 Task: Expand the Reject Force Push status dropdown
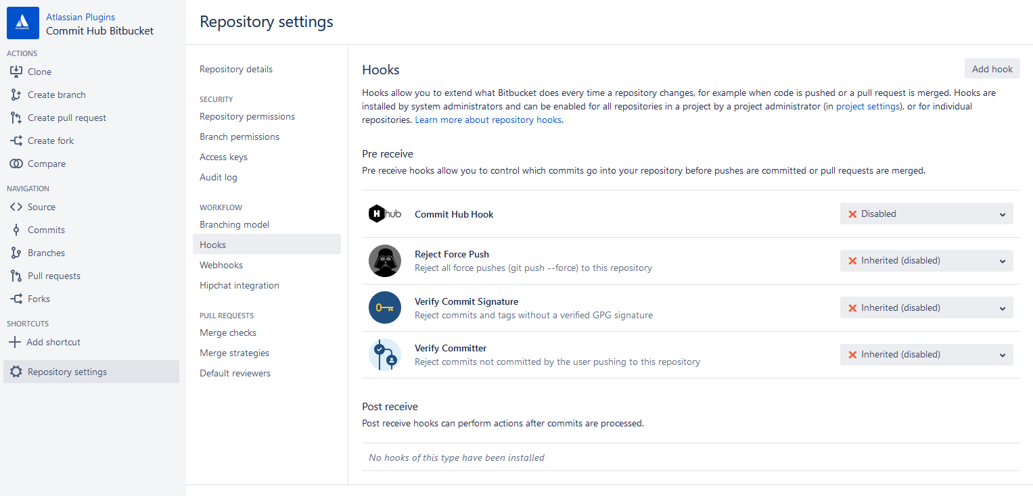[926, 261]
